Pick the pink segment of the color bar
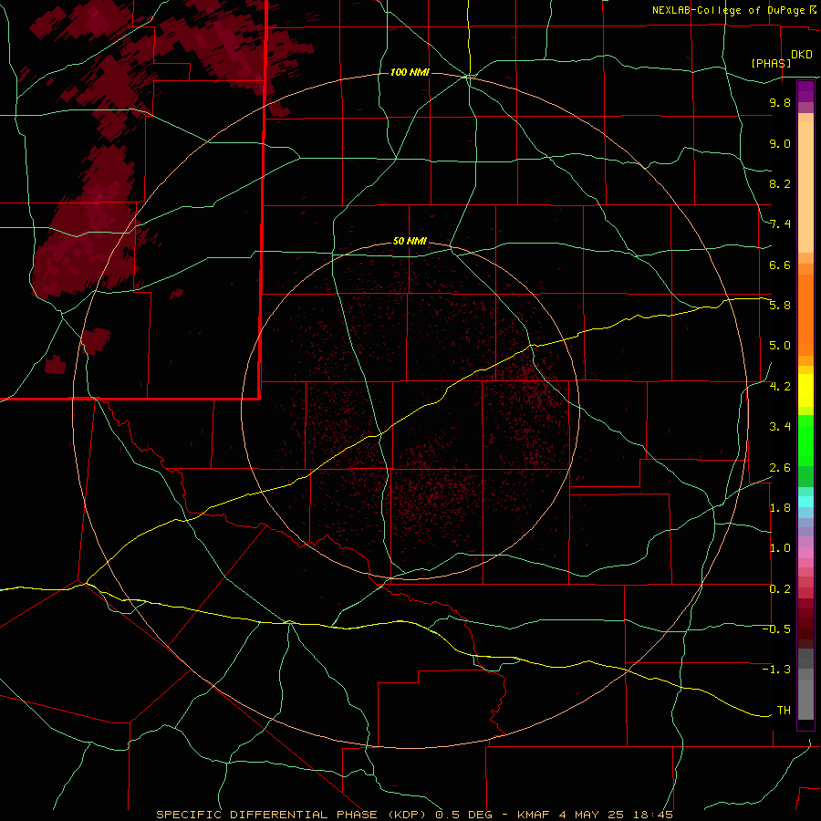Viewport: 821px width, 821px height. point(805,553)
